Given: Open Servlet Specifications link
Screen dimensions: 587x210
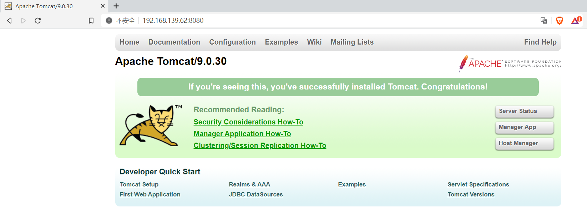Looking at the screenshot, I should 478,184.
